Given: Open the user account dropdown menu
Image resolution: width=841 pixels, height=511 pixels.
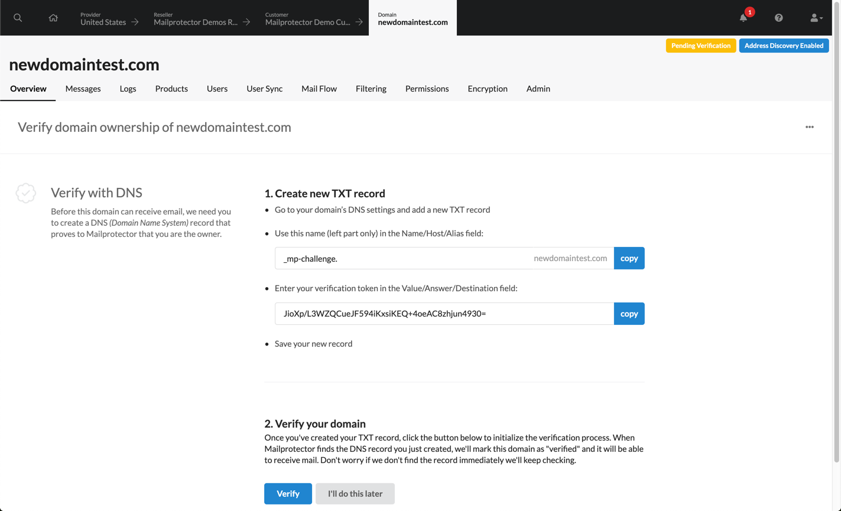Looking at the screenshot, I should [x=816, y=18].
